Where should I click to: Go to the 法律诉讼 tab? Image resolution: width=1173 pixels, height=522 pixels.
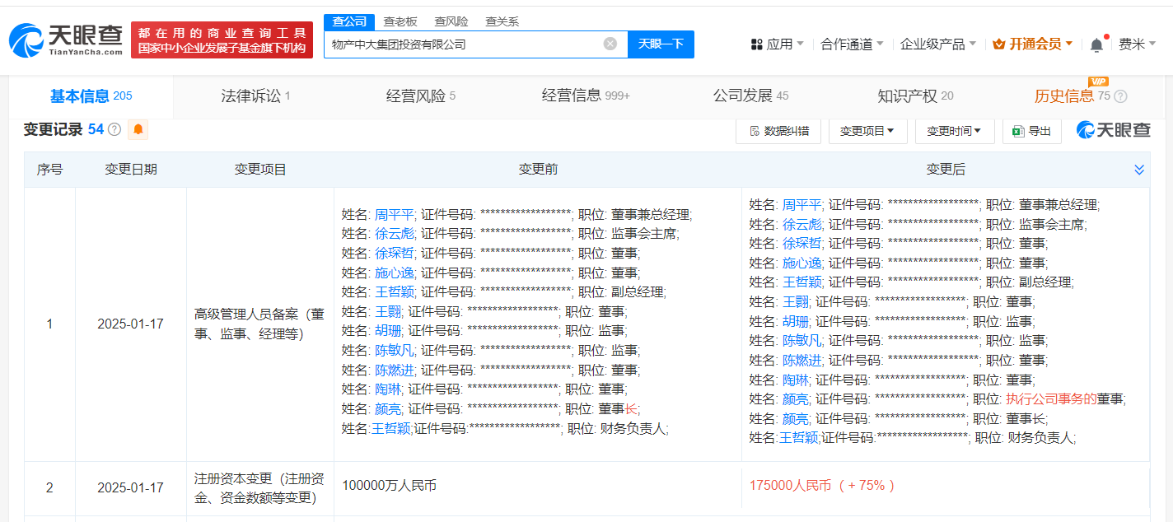tap(256, 96)
